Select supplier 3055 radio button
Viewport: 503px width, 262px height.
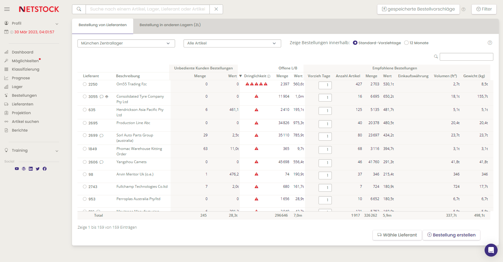tap(85, 97)
